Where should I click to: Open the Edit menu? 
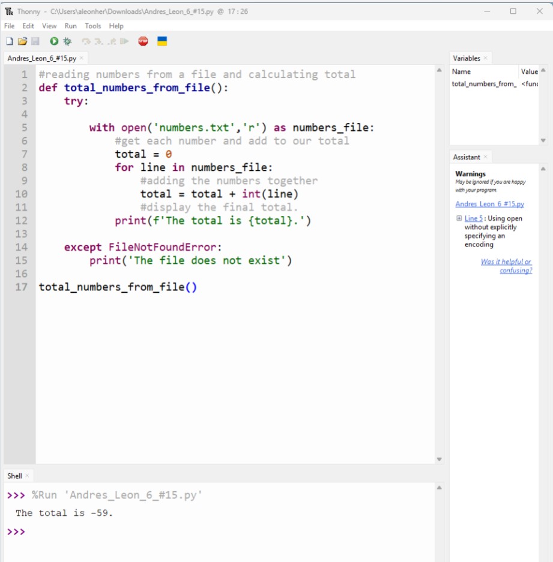(x=28, y=26)
